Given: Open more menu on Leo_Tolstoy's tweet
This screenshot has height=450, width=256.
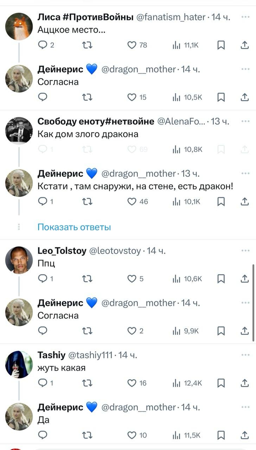Looking at the screenshot, I should point(244,251).
